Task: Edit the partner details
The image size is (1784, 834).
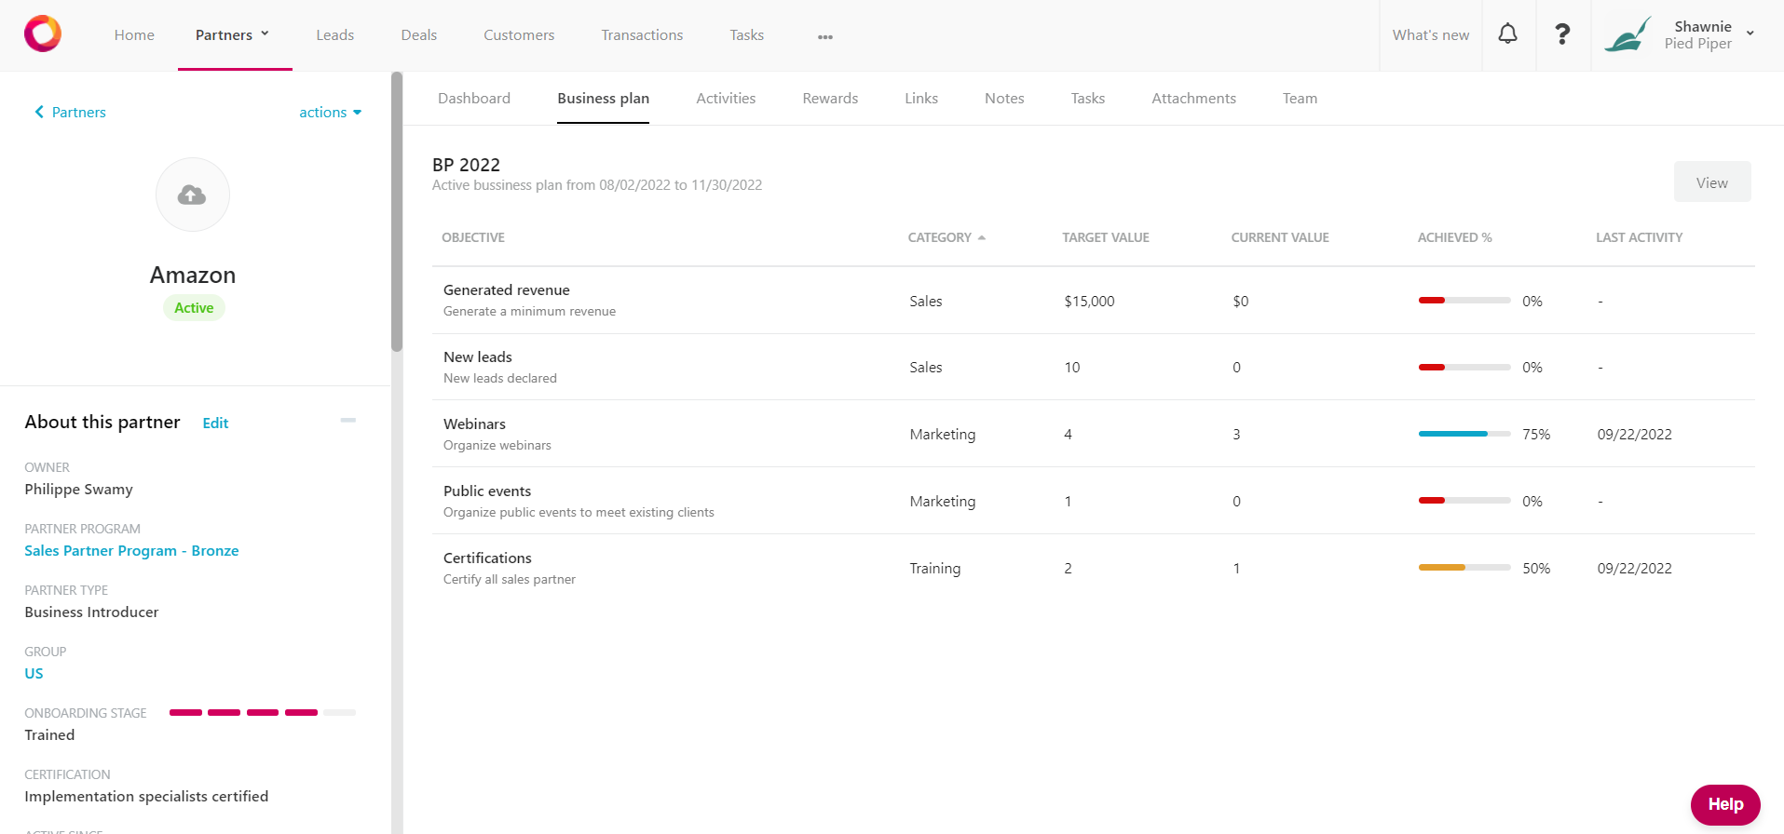Action: click(x=215, y=423)
